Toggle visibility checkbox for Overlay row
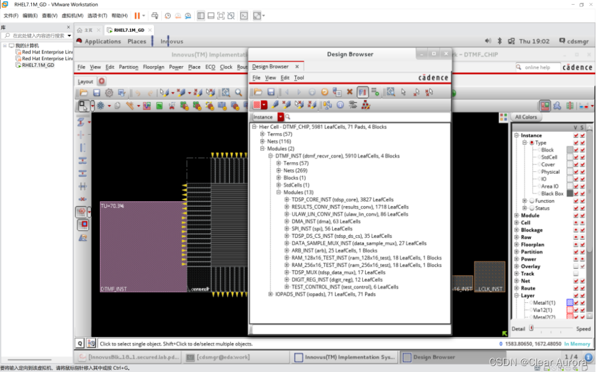596x372 pixels. click(x=576, y=266)
